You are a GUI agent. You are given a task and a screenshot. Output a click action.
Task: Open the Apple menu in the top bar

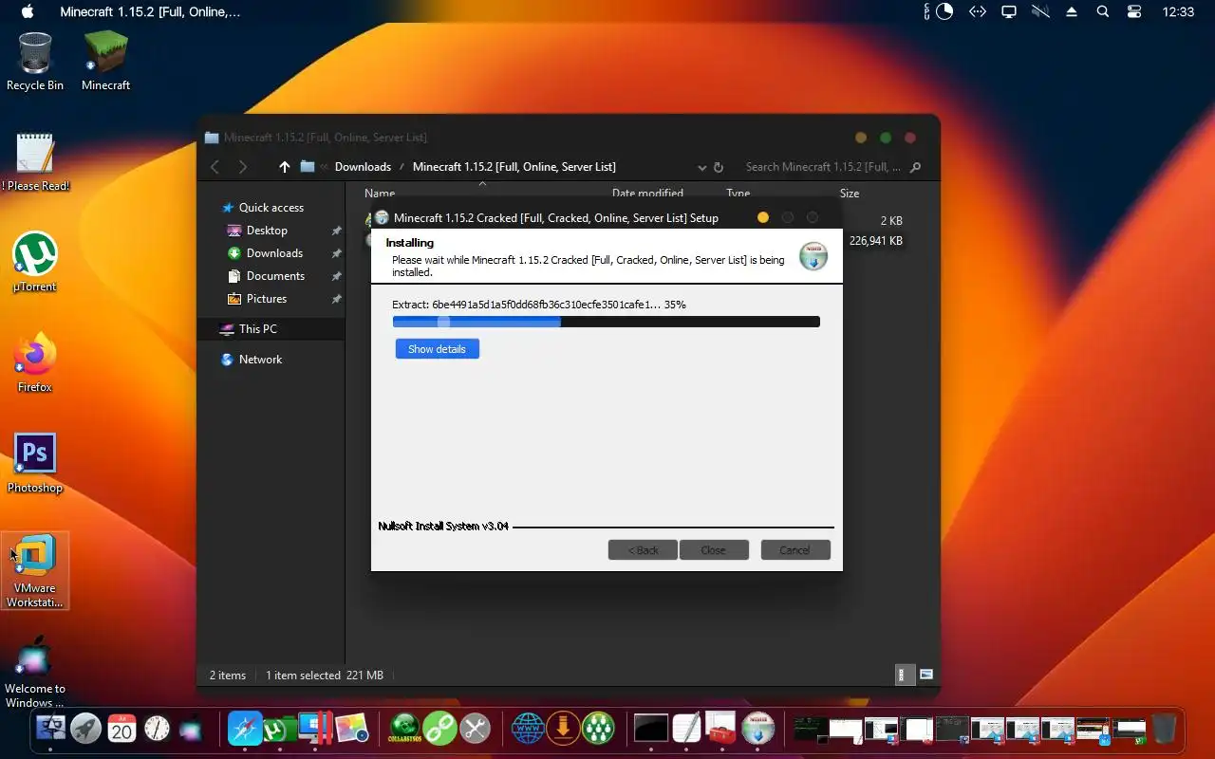28,11
